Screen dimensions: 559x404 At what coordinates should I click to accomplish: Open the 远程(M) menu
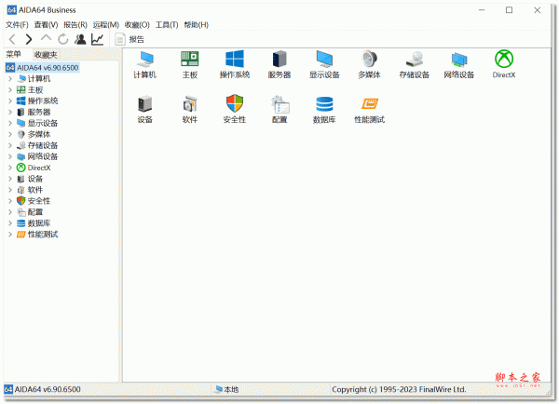tap(106, 24)
